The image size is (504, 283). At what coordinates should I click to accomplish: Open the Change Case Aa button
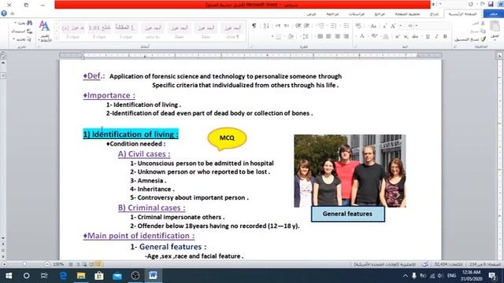[372, 26]
